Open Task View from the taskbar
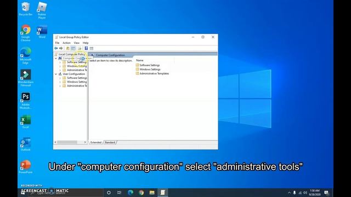The height and width of the screenshot is (197, 351). coord(120,193)
